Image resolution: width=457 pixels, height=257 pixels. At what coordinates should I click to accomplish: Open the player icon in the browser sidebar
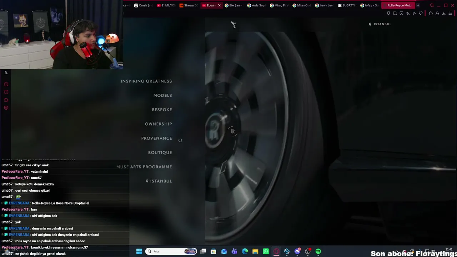tap(6, 84)
